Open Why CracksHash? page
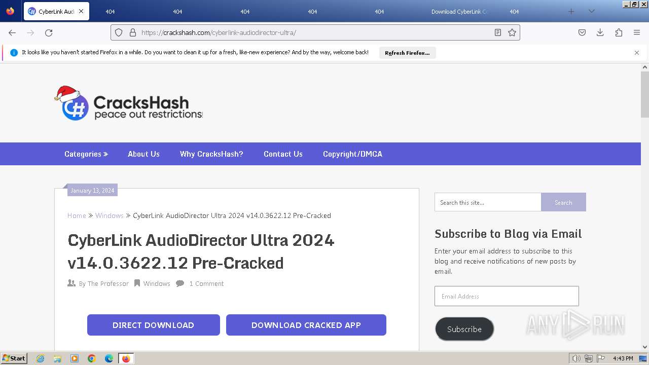Image resolution: width=649 pixels, height=365 pixels. tap(211, 154)
